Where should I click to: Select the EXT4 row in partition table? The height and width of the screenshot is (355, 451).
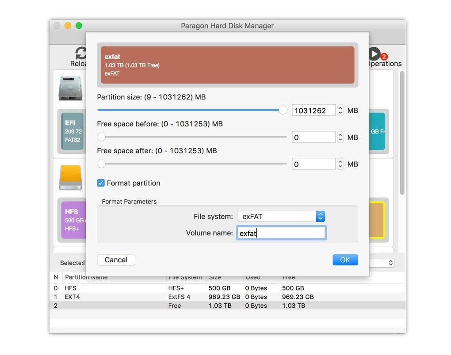coord(228,297)
